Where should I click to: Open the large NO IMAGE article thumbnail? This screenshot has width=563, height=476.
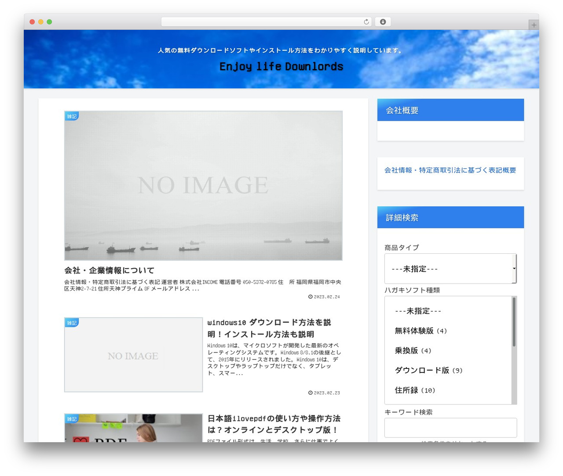pos(203,186)
